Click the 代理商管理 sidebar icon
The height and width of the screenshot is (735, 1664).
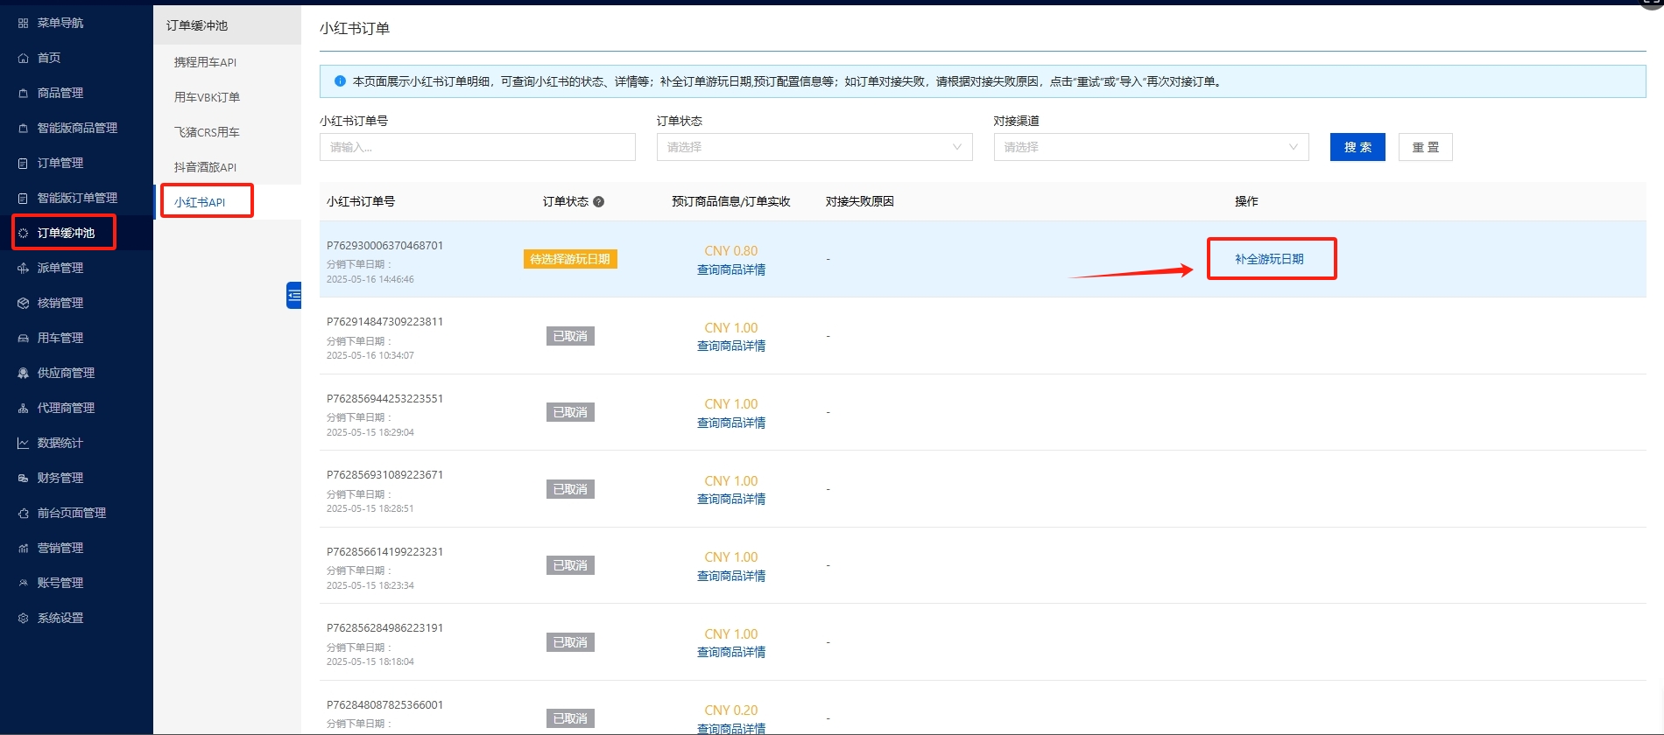(23, 408)
